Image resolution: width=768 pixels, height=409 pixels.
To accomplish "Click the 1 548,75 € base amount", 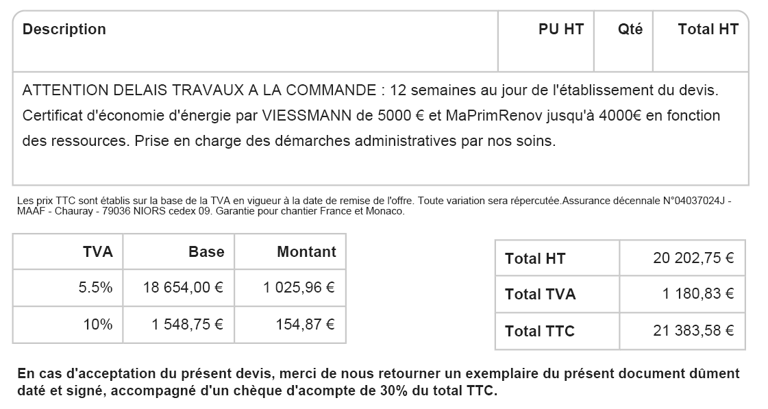I will pos(187,325).
